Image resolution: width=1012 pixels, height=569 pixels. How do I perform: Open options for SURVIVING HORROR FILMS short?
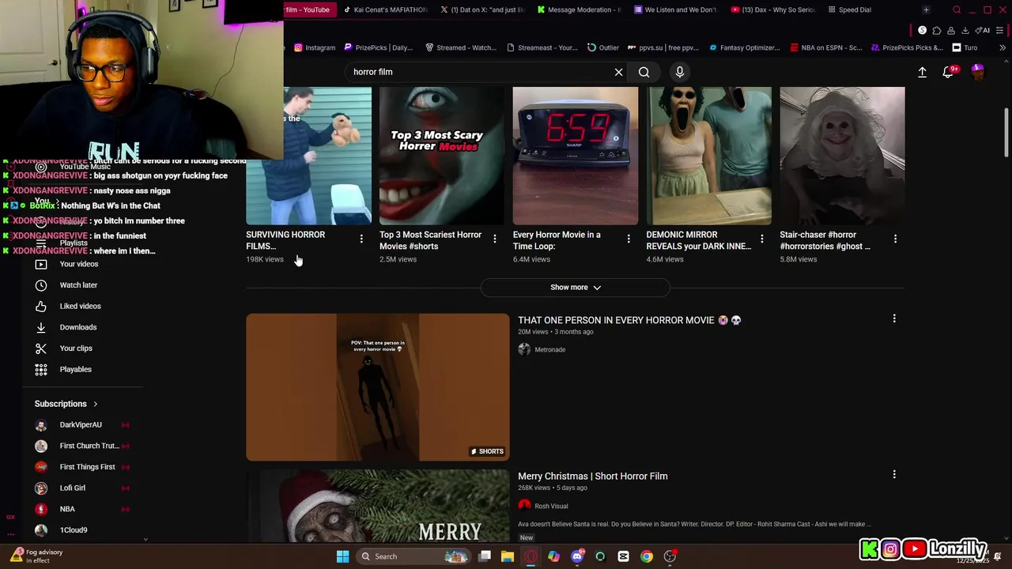[x=361, y=239]
